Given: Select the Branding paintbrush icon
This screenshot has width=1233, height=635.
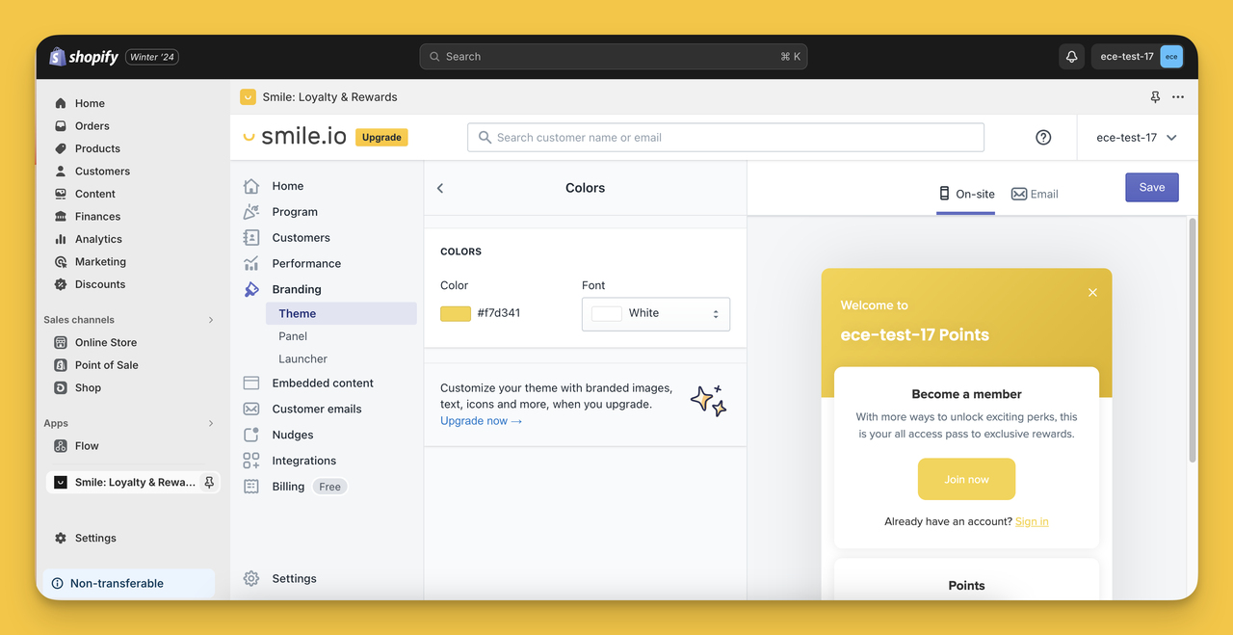Looking at the screenshot, I should click(x=251, y=288).
